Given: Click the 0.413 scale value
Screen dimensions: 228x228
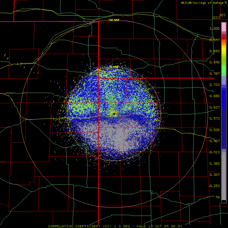Looking at the screenshot, I should (215, 152).
